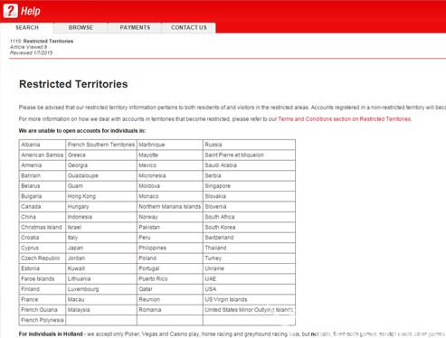Select the Albania table cell
This screenshot has height=338, width=446.
pyautogui.click(x=43, y=145)
